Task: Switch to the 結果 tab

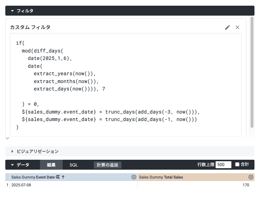Action: click(x=51, y=165)
